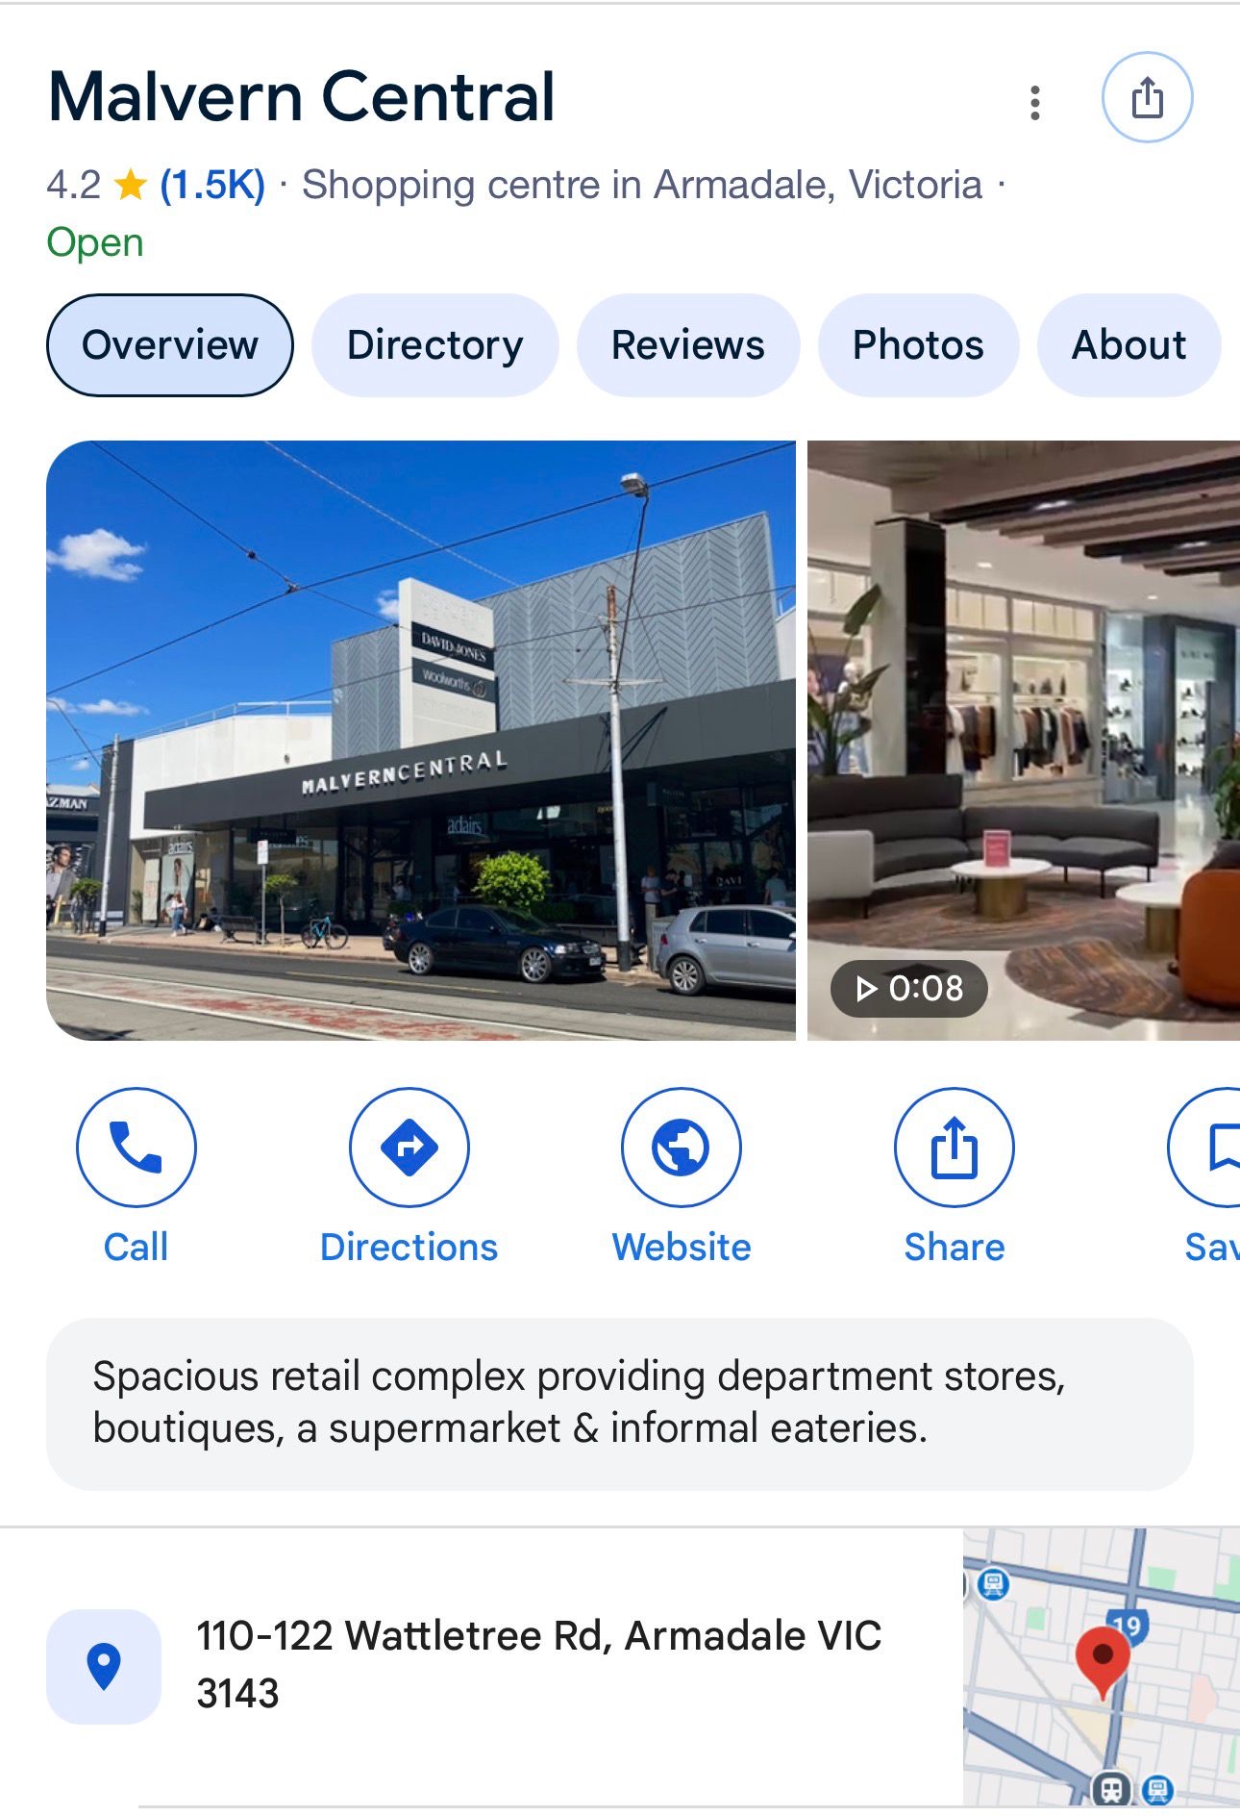Viewport: 1240px width, 1817px height.
Task: Tap the blue location pin icon
Action: click(x=104, y=1666)
